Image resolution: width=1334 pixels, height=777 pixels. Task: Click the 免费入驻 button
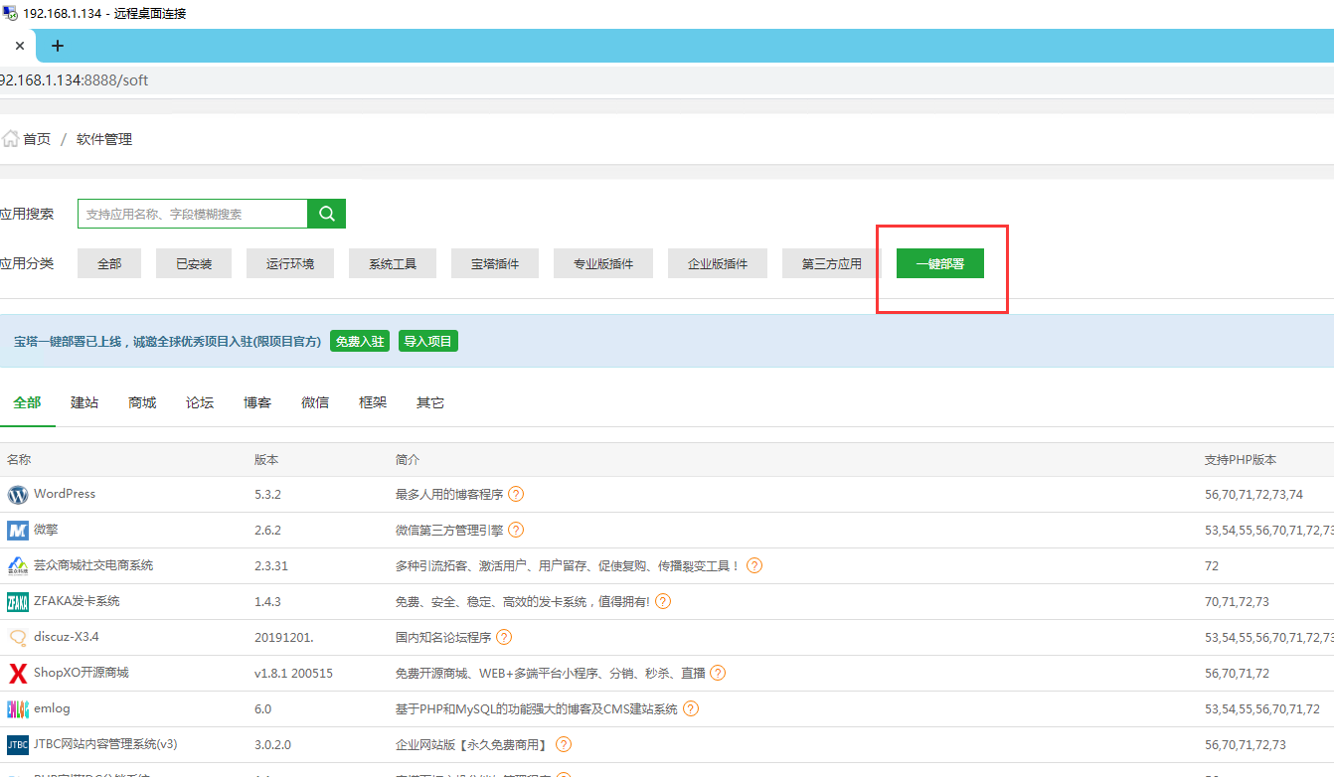point(360,341)
